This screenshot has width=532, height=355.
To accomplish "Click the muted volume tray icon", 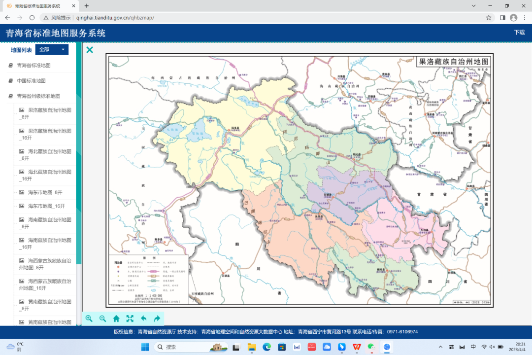I will click(x=492, y=347).
